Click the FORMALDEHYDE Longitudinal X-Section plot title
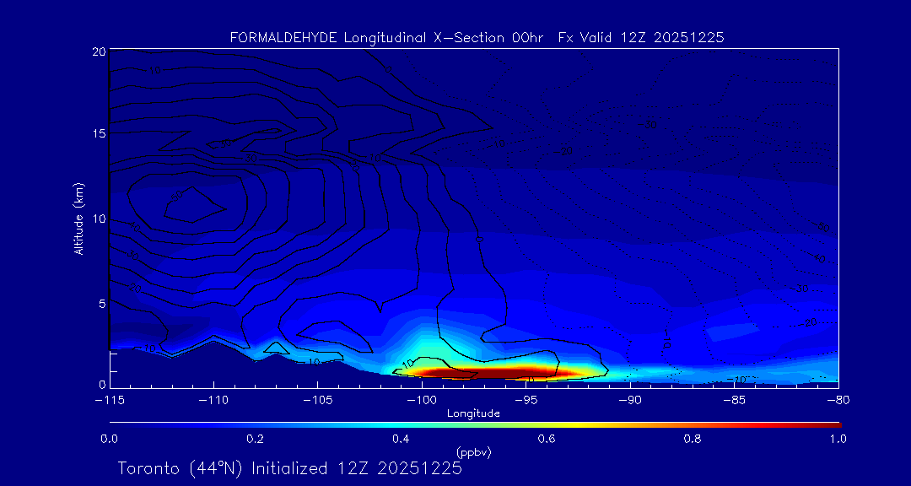Image resolution: width=911 pixels, height=486 pixels. 477,38
